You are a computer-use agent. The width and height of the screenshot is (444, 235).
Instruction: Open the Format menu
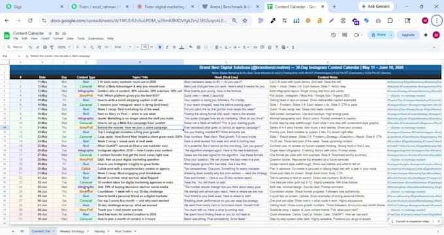coord(58,39)
